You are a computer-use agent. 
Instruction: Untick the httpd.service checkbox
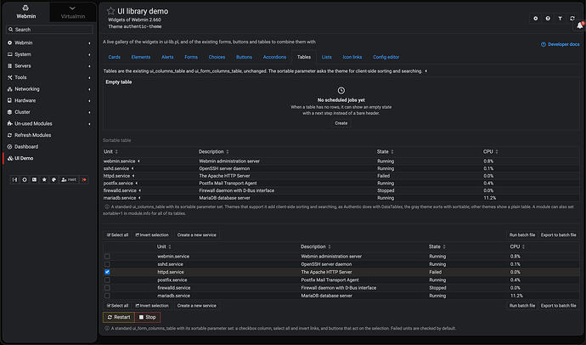pos(107,272)
